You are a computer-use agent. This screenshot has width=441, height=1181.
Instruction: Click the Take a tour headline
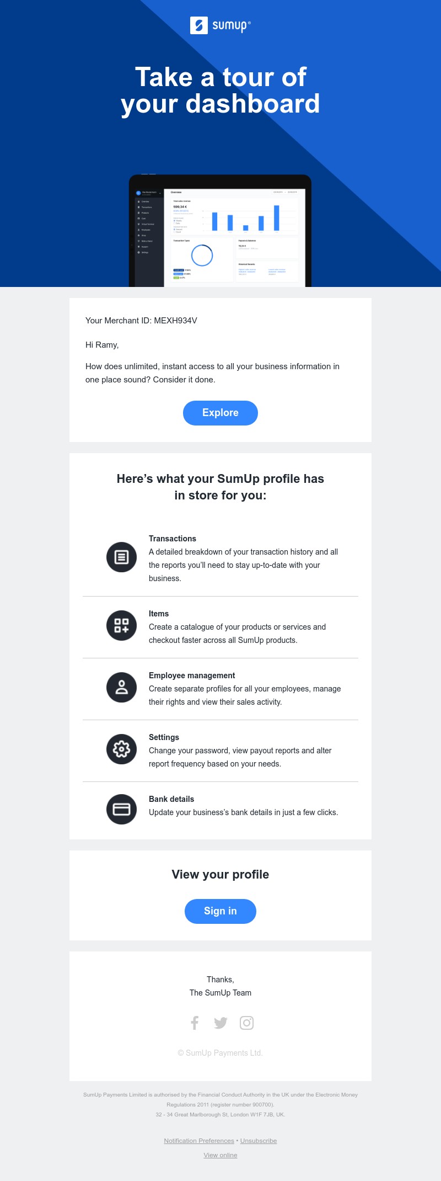(x=220, y=91)
